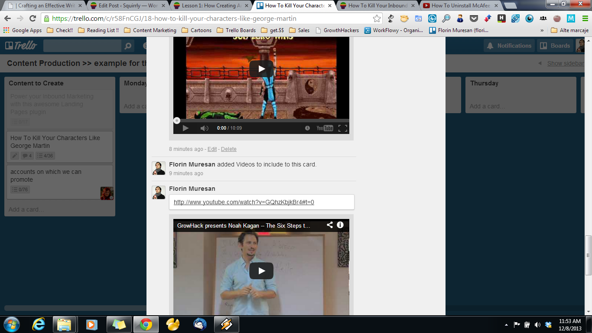Bookmark page with the star icon
The width and height of the screenshot is (592, 333).
pyautogui.click(x=377, y=19)
